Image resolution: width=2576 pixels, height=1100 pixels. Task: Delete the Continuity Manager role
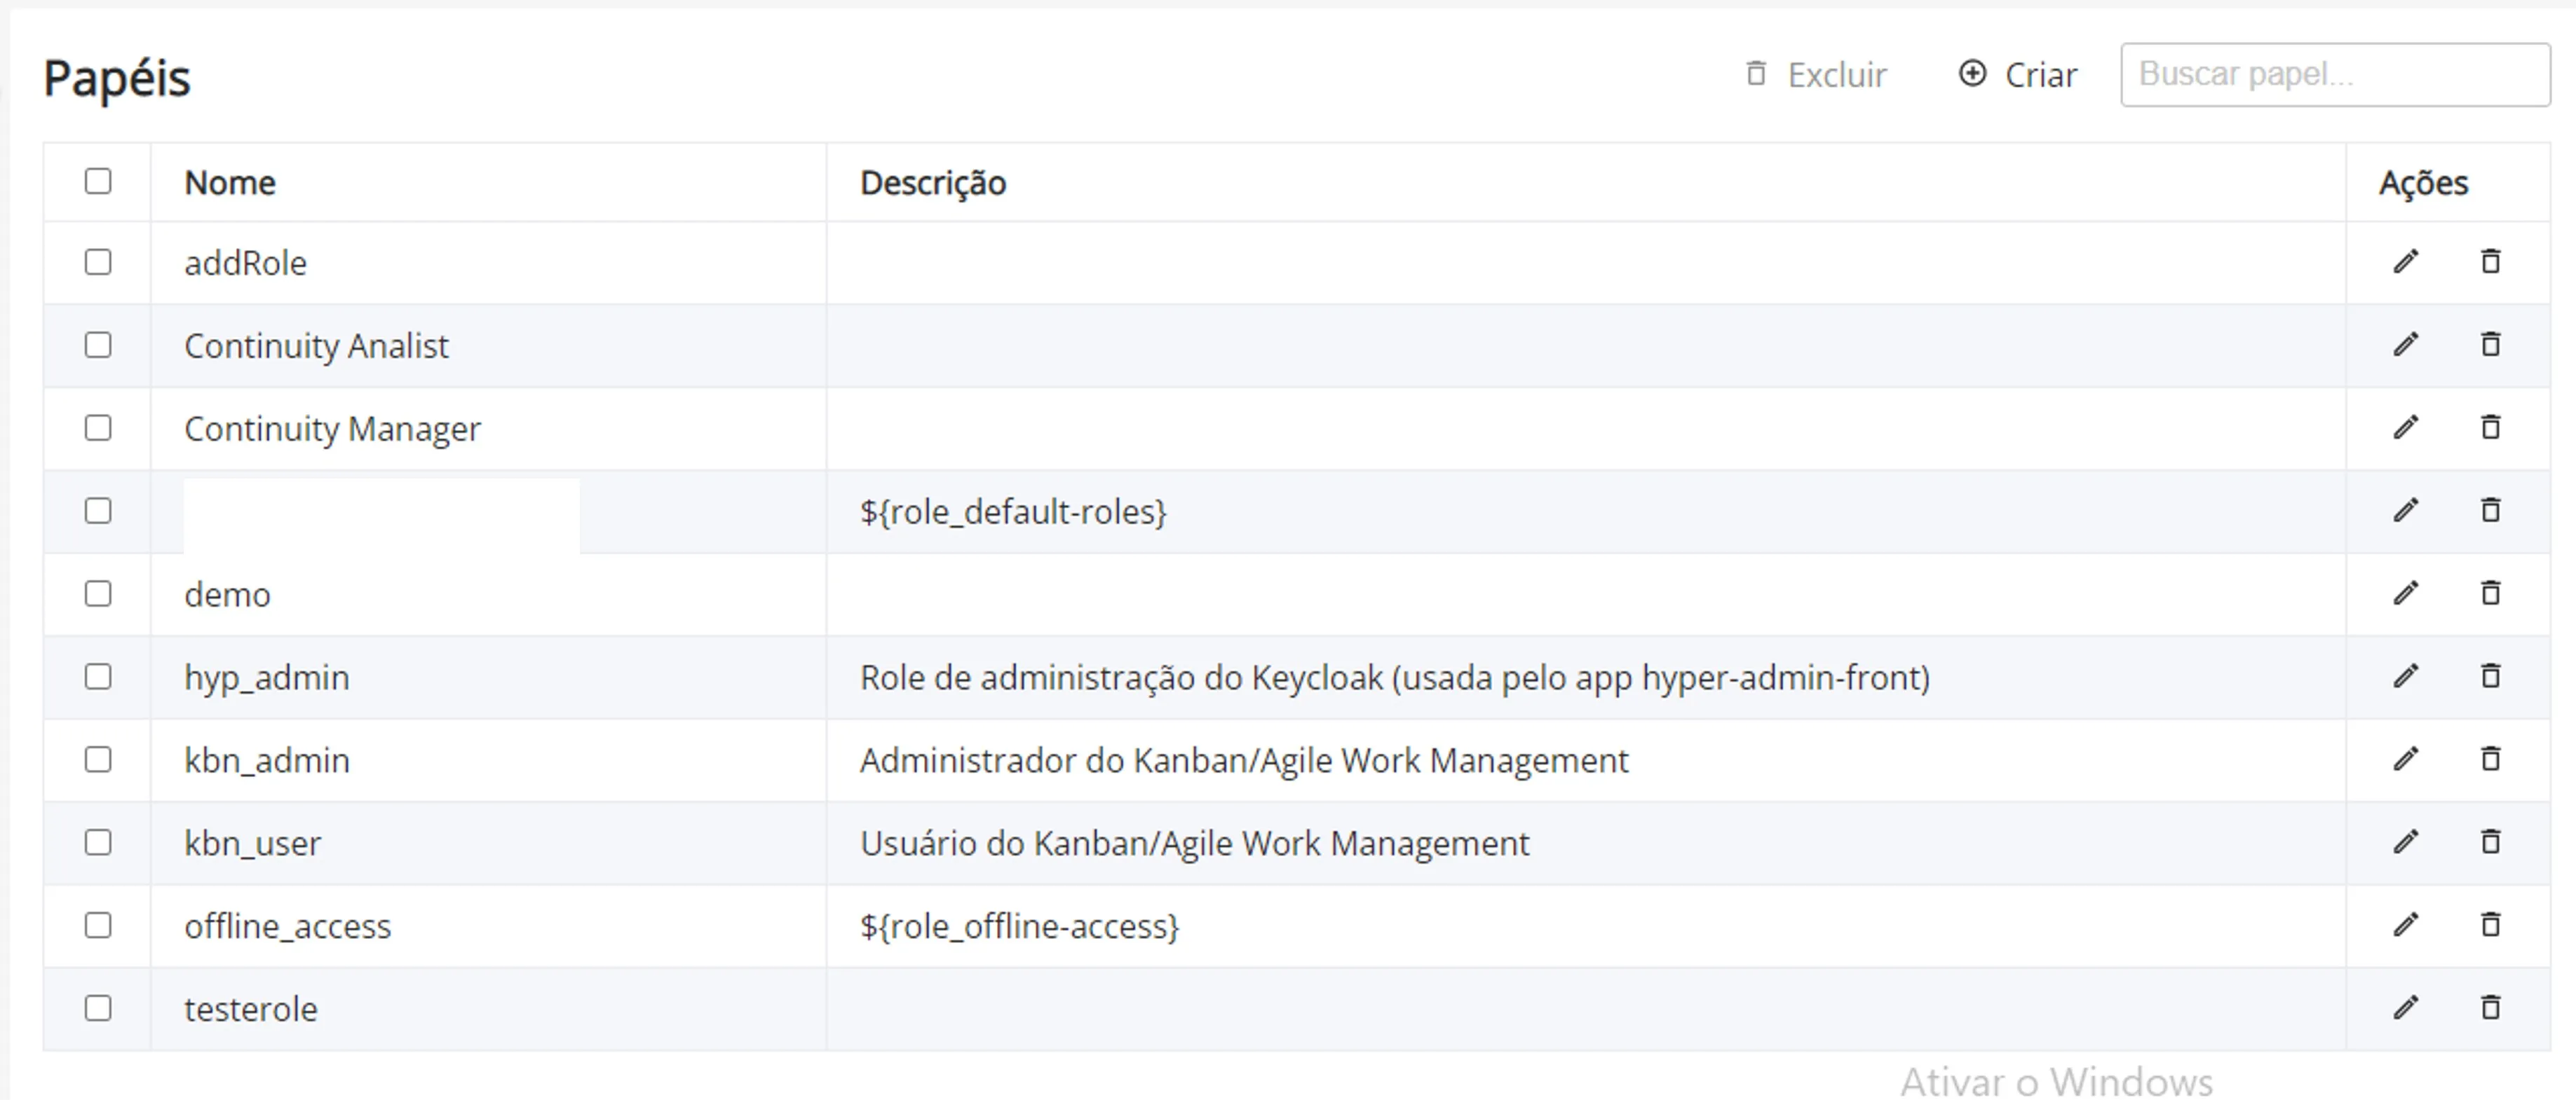click(x=2491, y=427)
